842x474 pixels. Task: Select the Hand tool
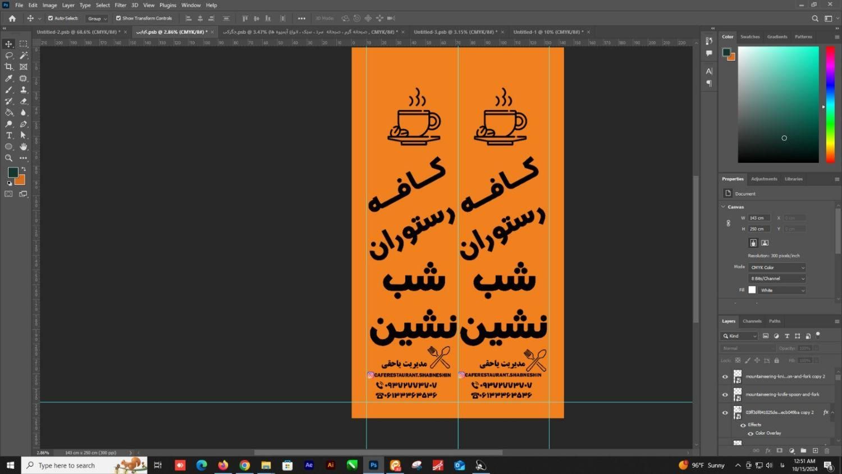(24, 147)
